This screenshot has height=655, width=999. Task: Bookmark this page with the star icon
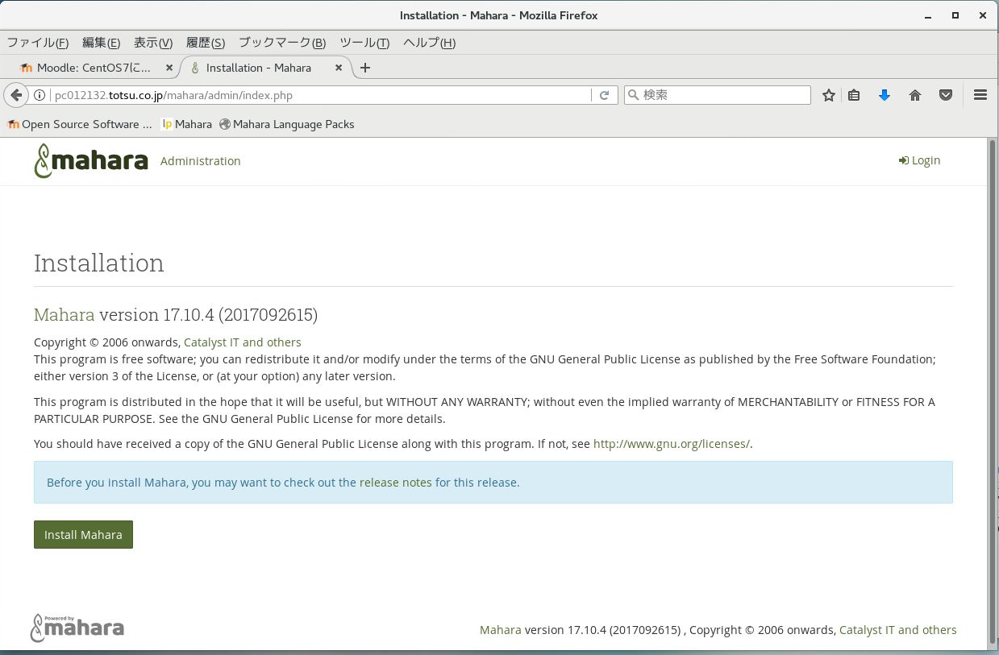point(828,95)
